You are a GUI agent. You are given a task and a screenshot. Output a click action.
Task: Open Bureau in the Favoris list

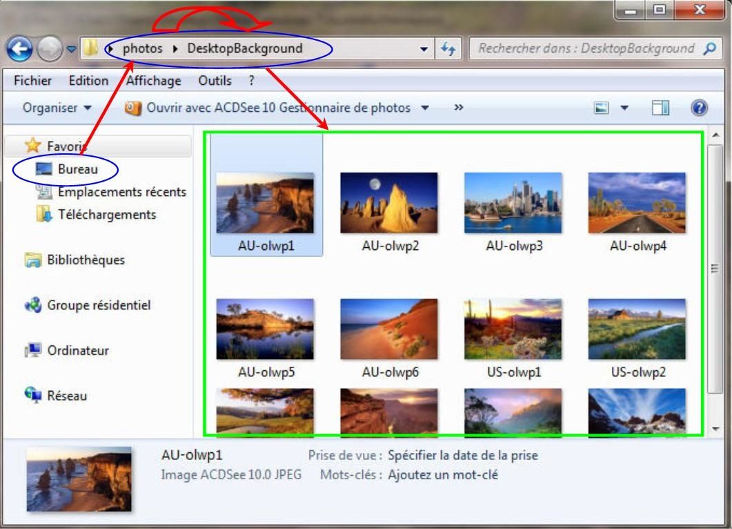pyautogui.click(x=77, y=169)
